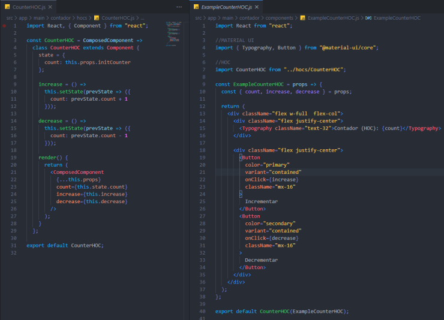This screenshot has height=320, width=444.
Task: Toggle the breakpoint on line 1
Action: tap(5, 26)
